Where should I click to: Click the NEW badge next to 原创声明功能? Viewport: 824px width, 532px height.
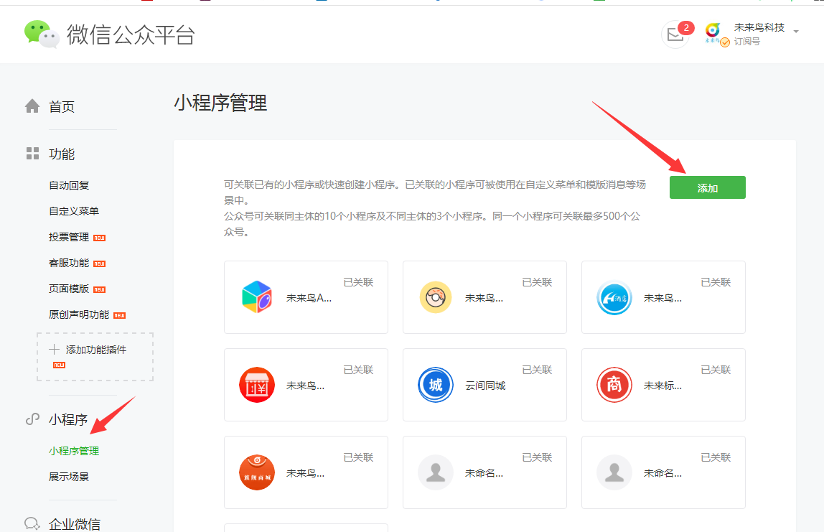(119, 315)
